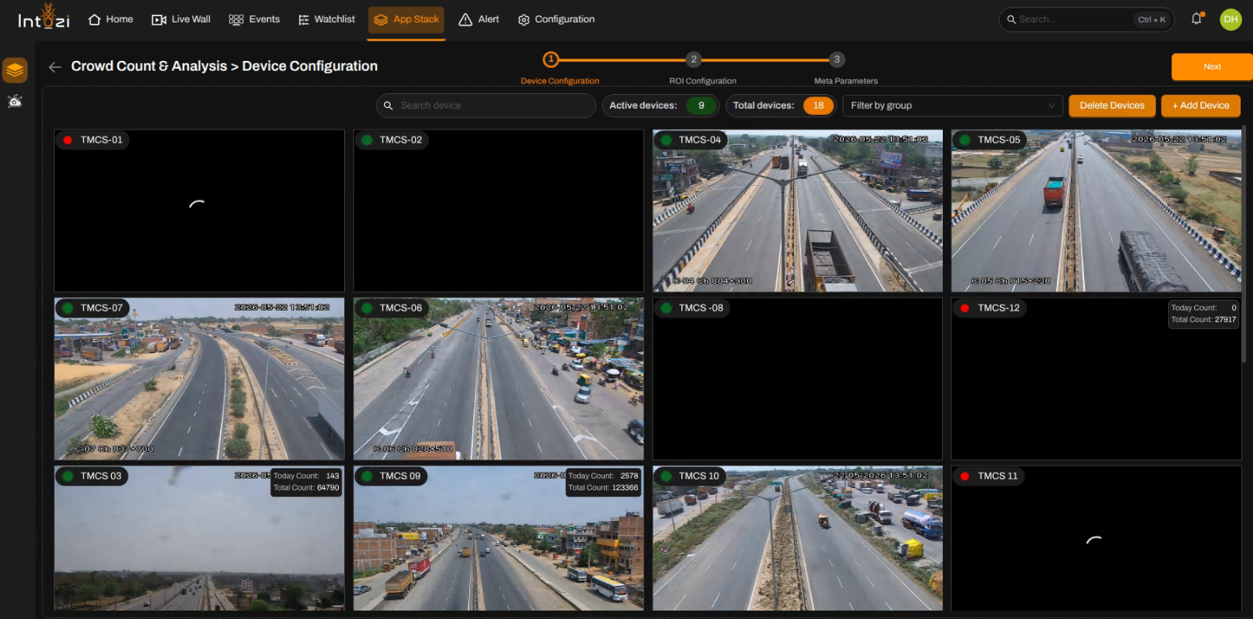Expand the Filter by group dropdown
1253x619 pixels.
click(952, 106)
